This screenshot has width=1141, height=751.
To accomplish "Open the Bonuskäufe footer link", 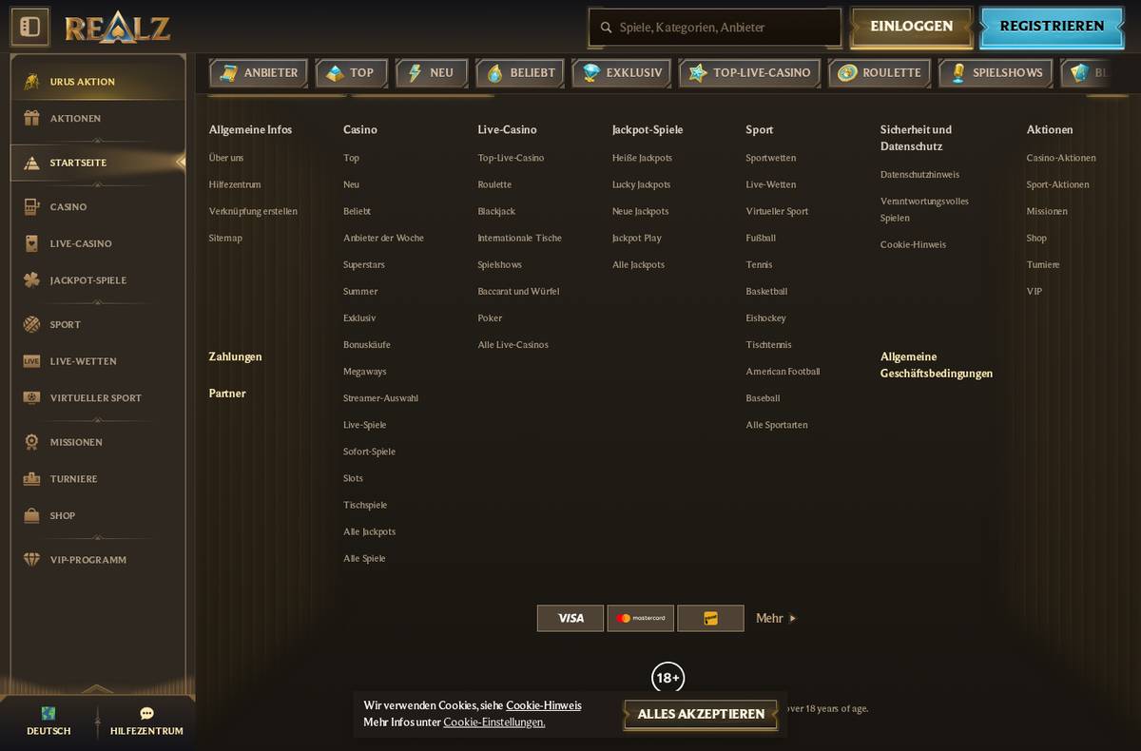I will 366,345.
